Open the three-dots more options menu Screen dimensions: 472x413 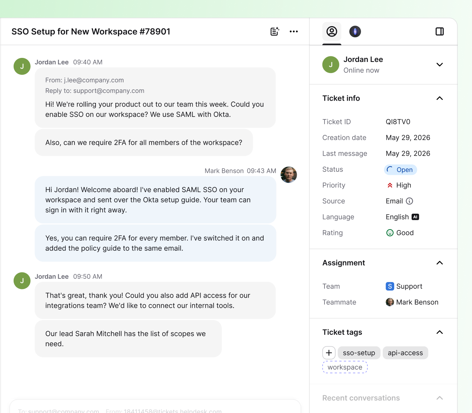(294, 31)
